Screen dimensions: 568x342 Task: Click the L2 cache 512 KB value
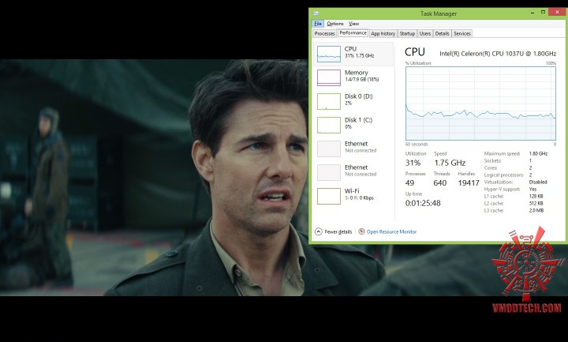(x=536, y=203)
